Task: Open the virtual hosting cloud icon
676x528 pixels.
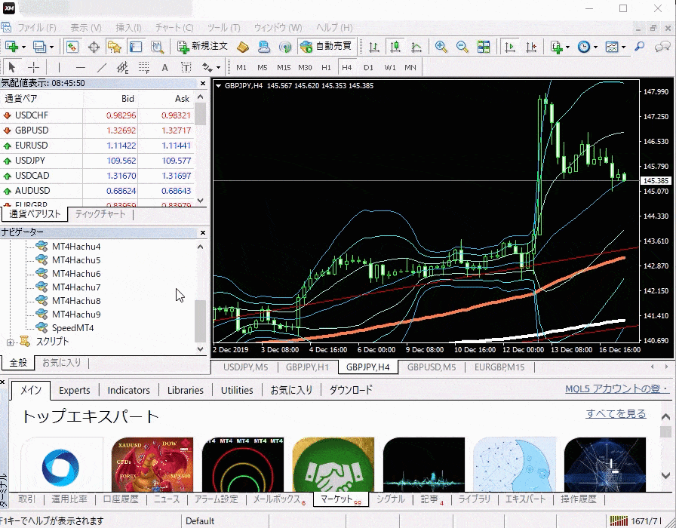Action: click(264, 47)
